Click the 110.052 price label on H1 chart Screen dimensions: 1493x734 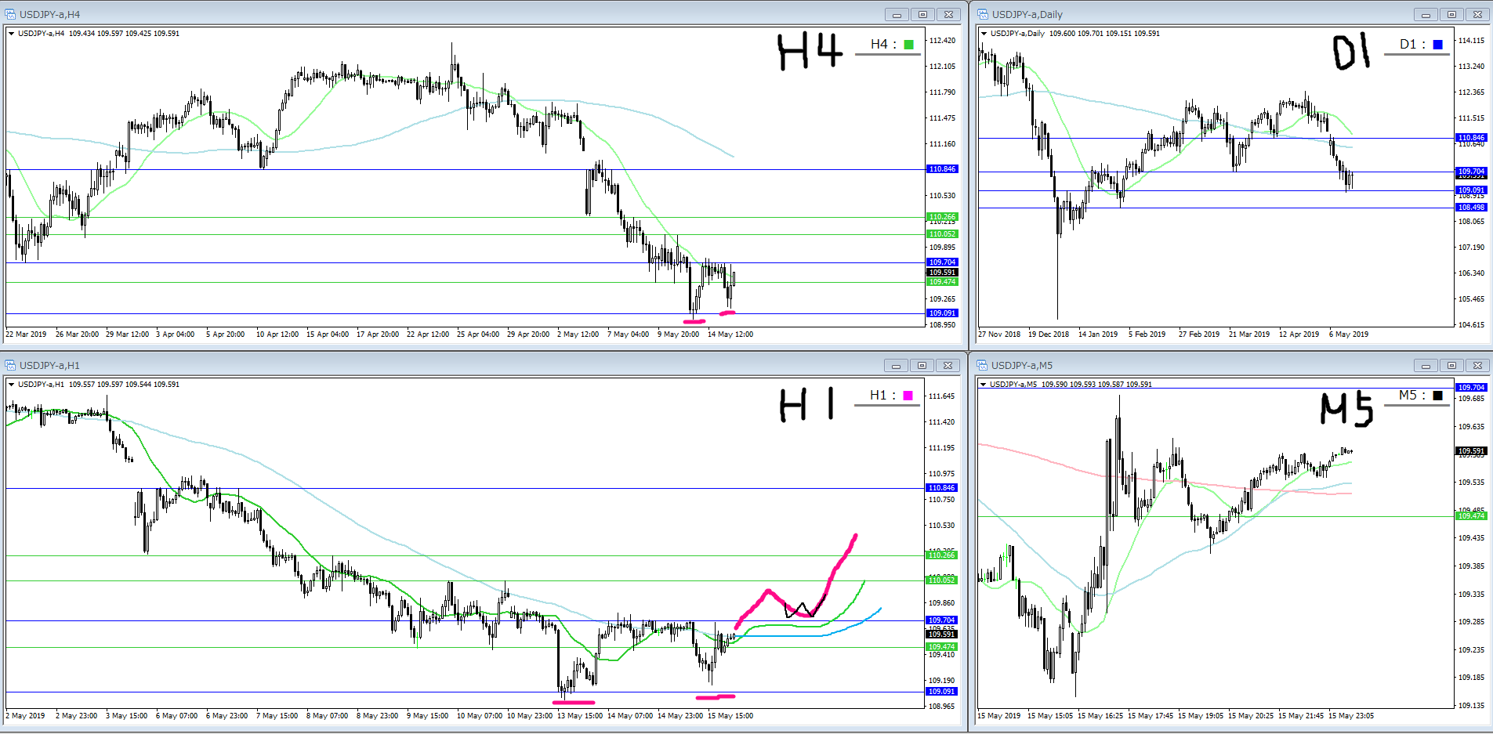(942, 580)
